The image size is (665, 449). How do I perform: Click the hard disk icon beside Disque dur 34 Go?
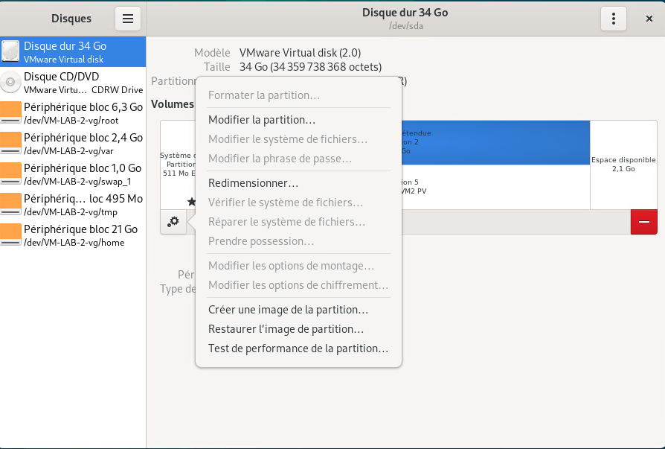(x=10, y=51)
